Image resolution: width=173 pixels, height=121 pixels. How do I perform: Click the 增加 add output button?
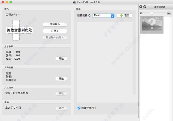click(x=125, y=15)
